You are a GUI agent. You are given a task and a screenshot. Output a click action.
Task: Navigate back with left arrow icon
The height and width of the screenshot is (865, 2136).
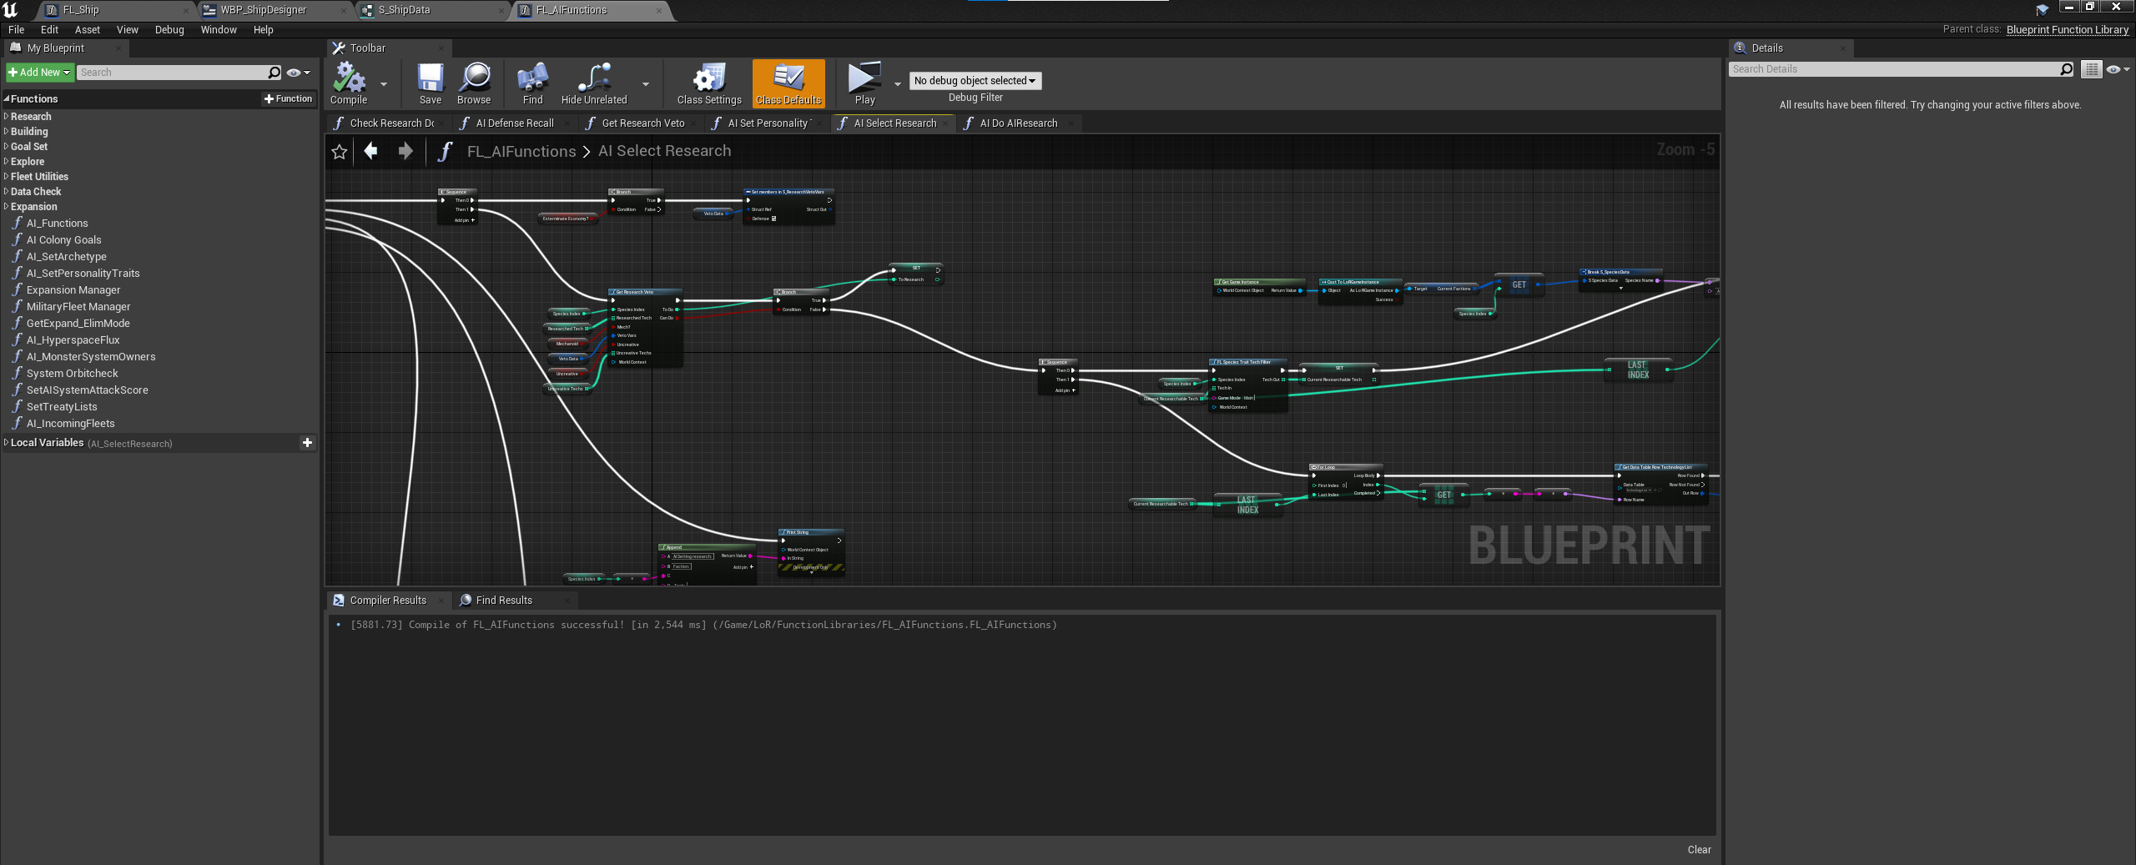tap(371, 151)
